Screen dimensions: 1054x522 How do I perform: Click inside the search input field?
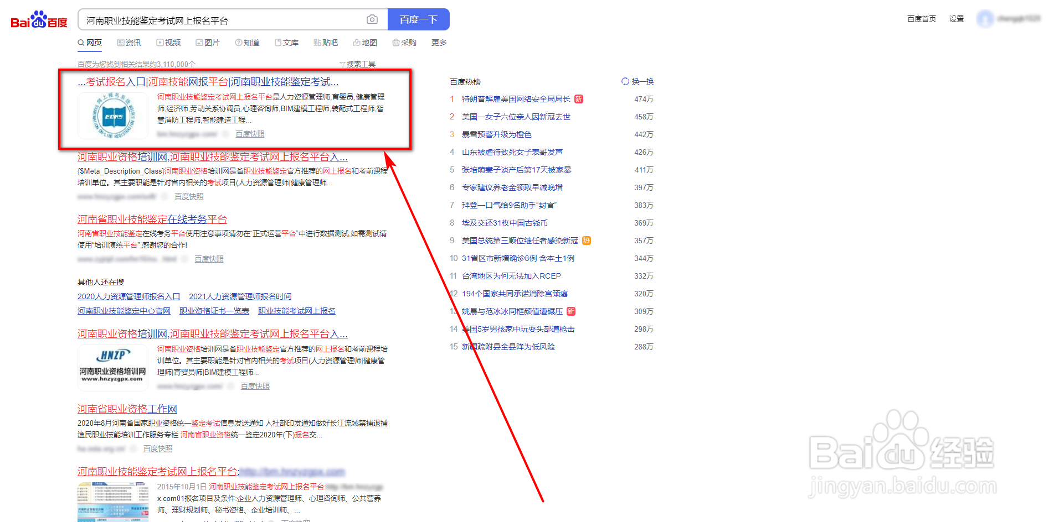tap(222, 19)
